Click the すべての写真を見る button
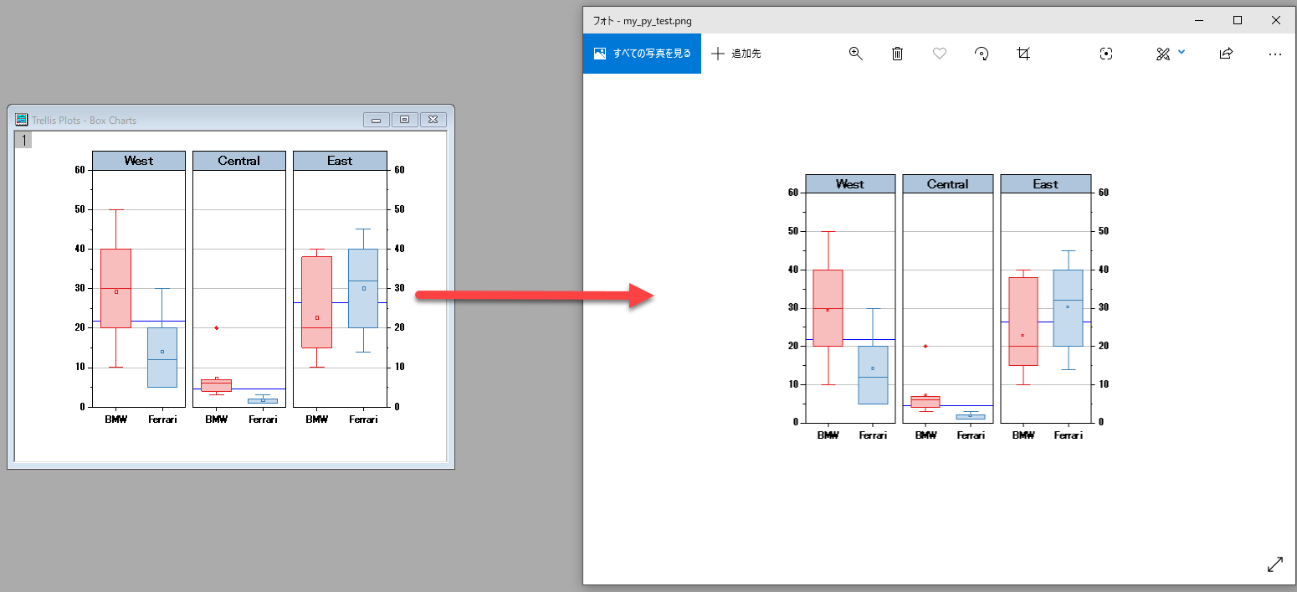 (642, 54)
